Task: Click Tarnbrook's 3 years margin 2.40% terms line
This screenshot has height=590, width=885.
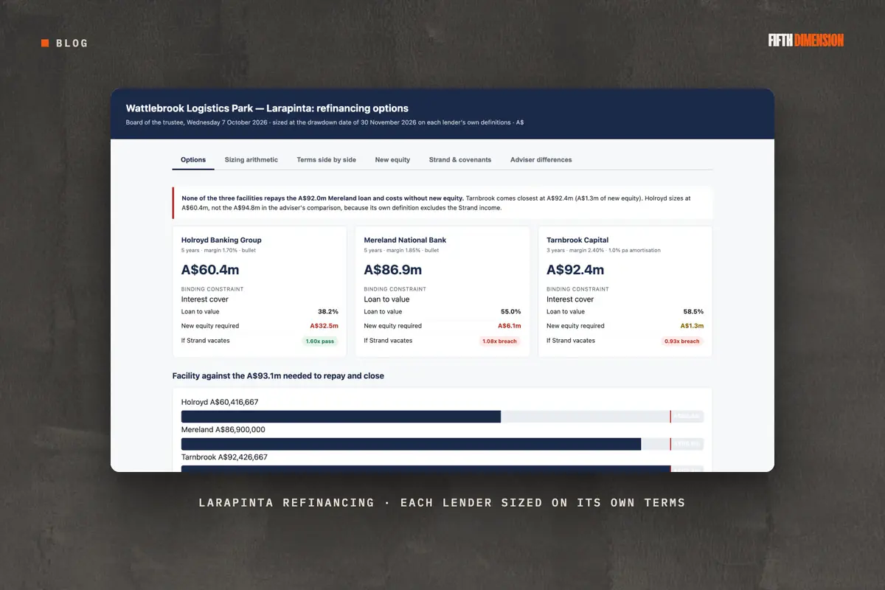Action: [x=603, y=251]
